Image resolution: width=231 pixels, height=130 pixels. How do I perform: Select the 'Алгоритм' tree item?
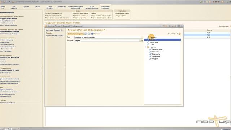[155, 59]
